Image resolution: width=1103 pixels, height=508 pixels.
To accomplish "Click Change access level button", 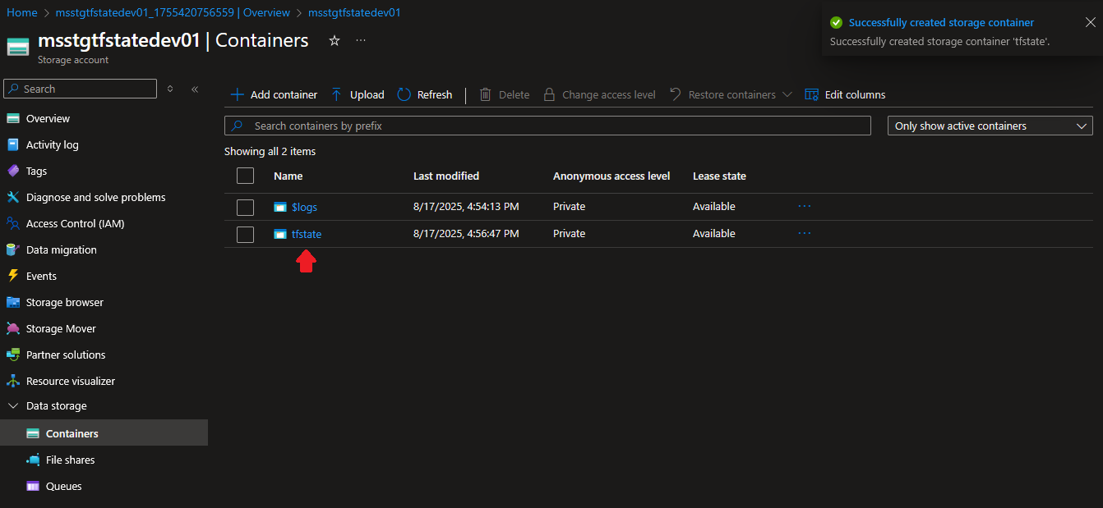I will (x=599, y=94).
